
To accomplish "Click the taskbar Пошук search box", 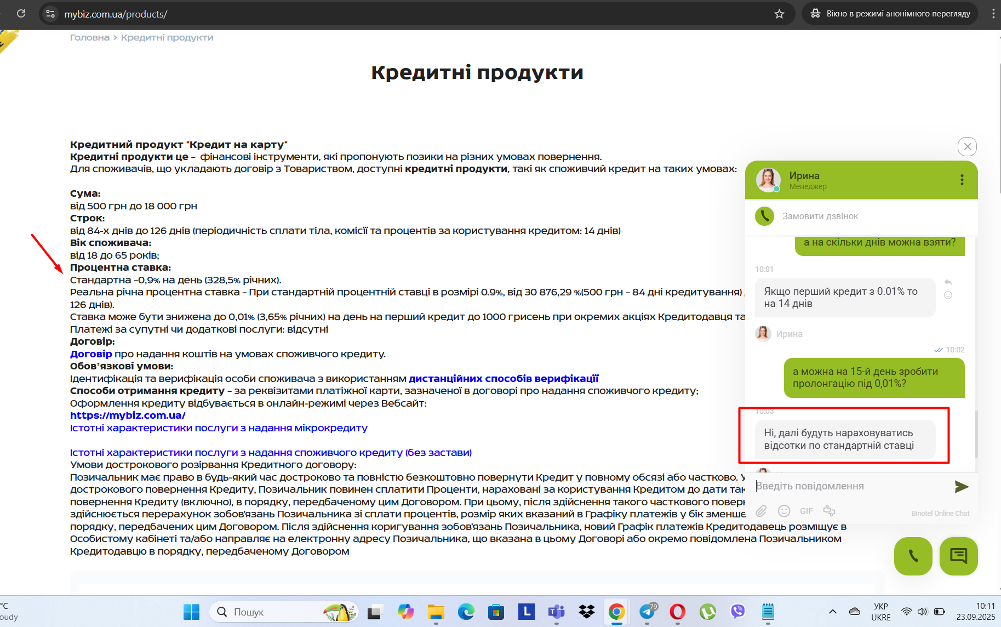I will [x=284, y=612].
